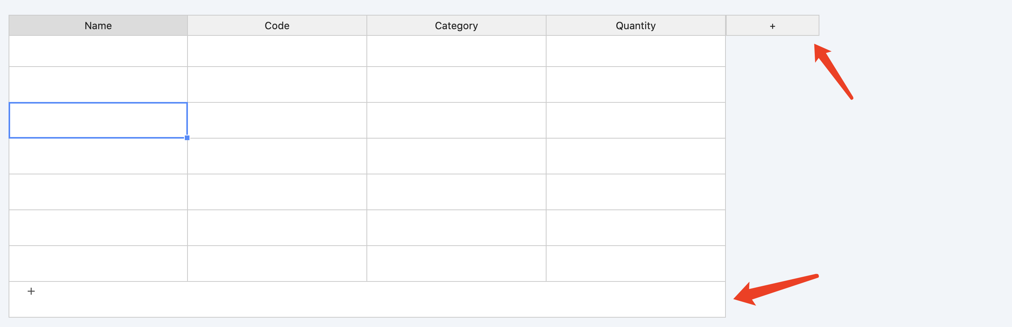Click first row cell under Name

(98, 51)
